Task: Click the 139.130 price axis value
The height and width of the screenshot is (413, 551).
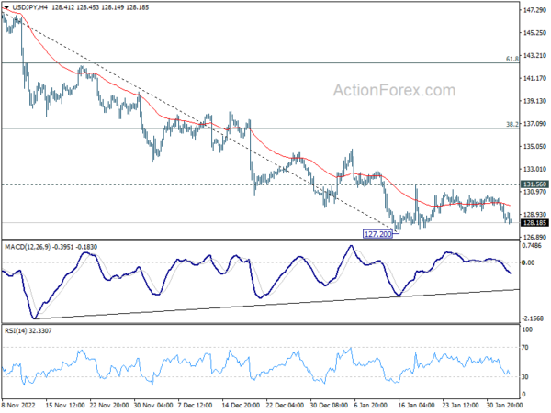Action: click(534, 101)
